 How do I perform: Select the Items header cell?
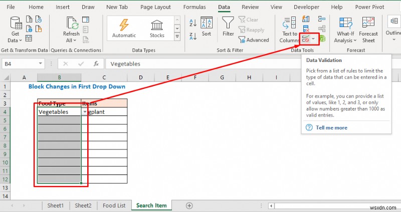pyautogui.click(x=104, y=103)
